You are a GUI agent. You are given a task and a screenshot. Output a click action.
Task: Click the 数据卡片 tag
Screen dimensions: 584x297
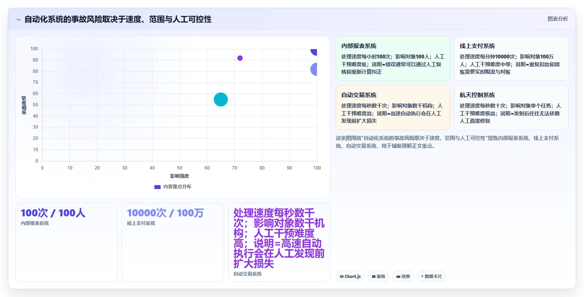(x=432, y=276)
